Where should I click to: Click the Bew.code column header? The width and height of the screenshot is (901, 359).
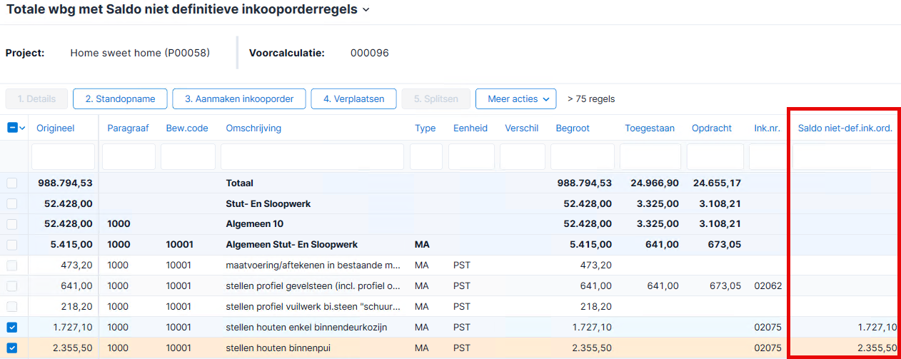tap(187, 128)
